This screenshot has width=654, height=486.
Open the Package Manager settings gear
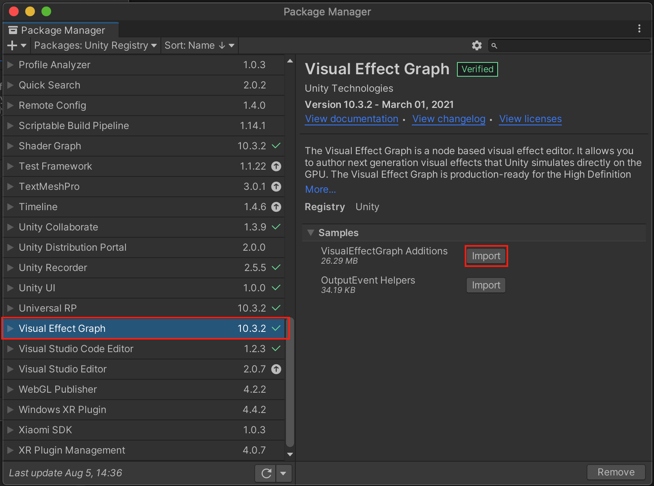coord(476,45)
